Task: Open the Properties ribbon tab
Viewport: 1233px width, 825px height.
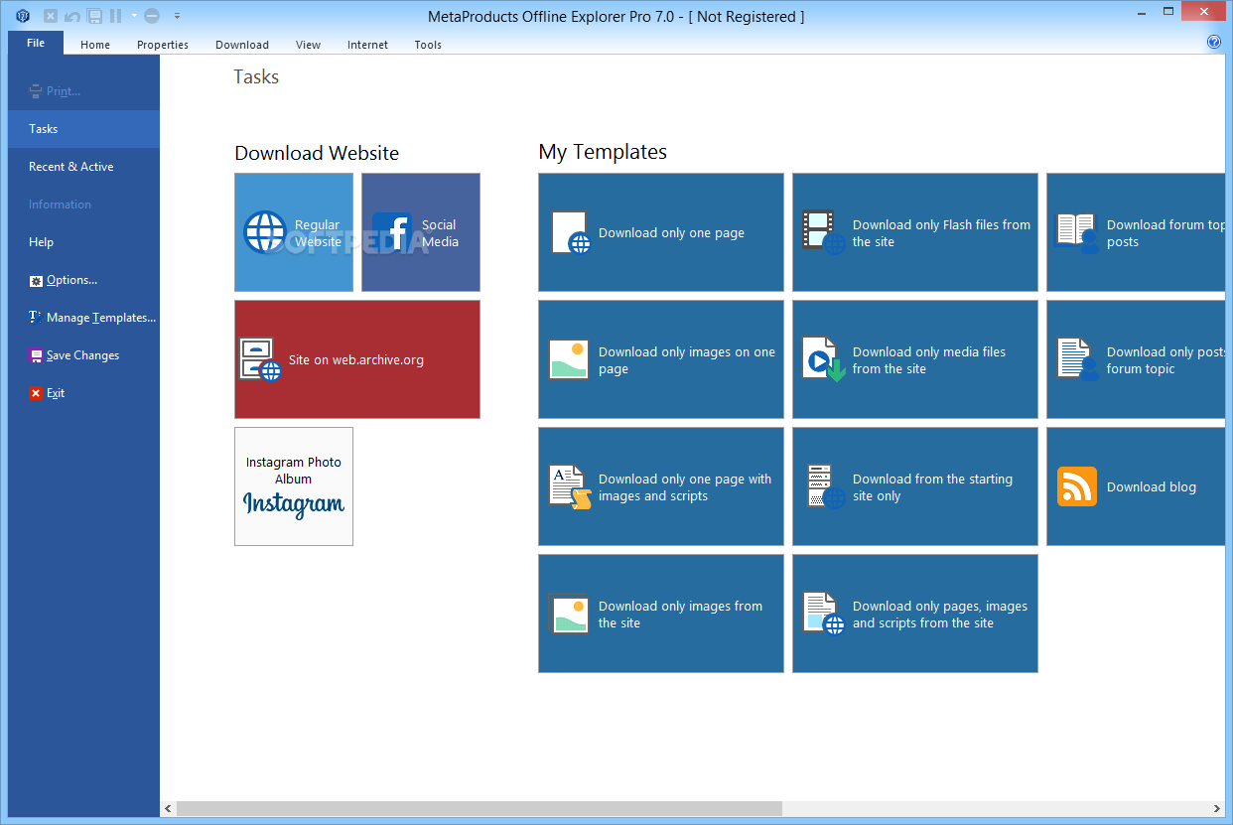Action: (x=163, y=45)
